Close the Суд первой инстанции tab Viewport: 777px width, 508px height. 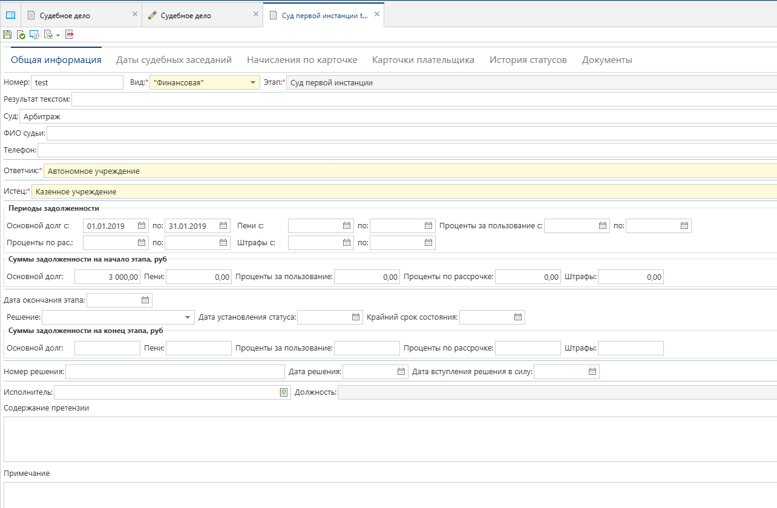coord(377,15)
